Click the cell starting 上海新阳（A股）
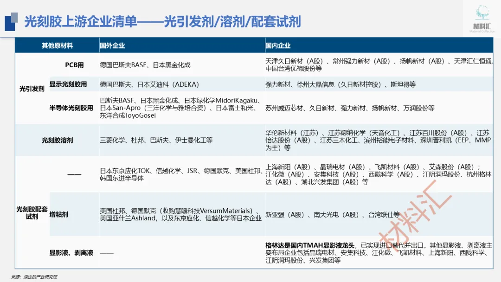This screenshot has height=282, width=501. point(379,174)
